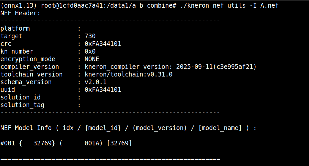Click the kn_number value 0x0
The image size is (309, 166).
pos(90,52)
